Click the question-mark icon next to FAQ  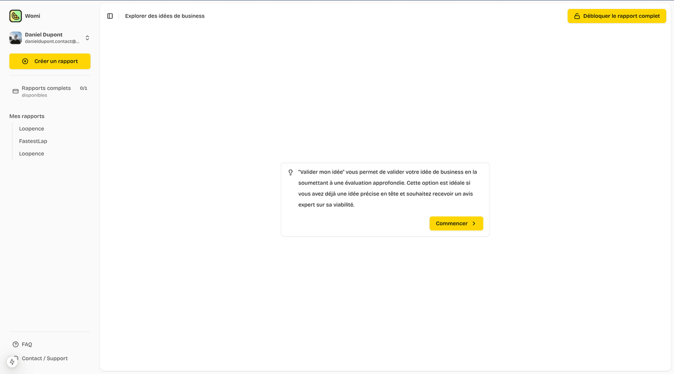[x=15, y=344]
